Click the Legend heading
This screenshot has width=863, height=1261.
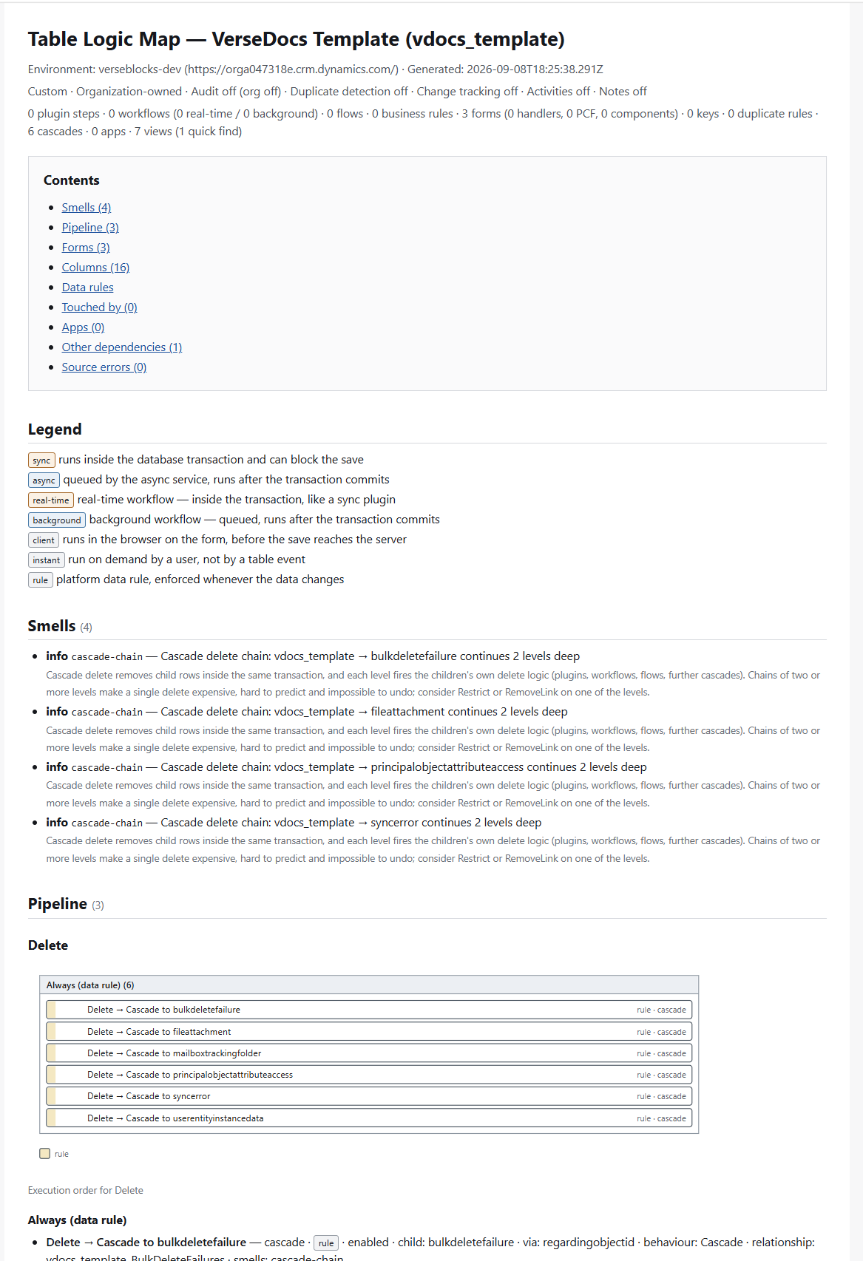[x=55, y=429]
